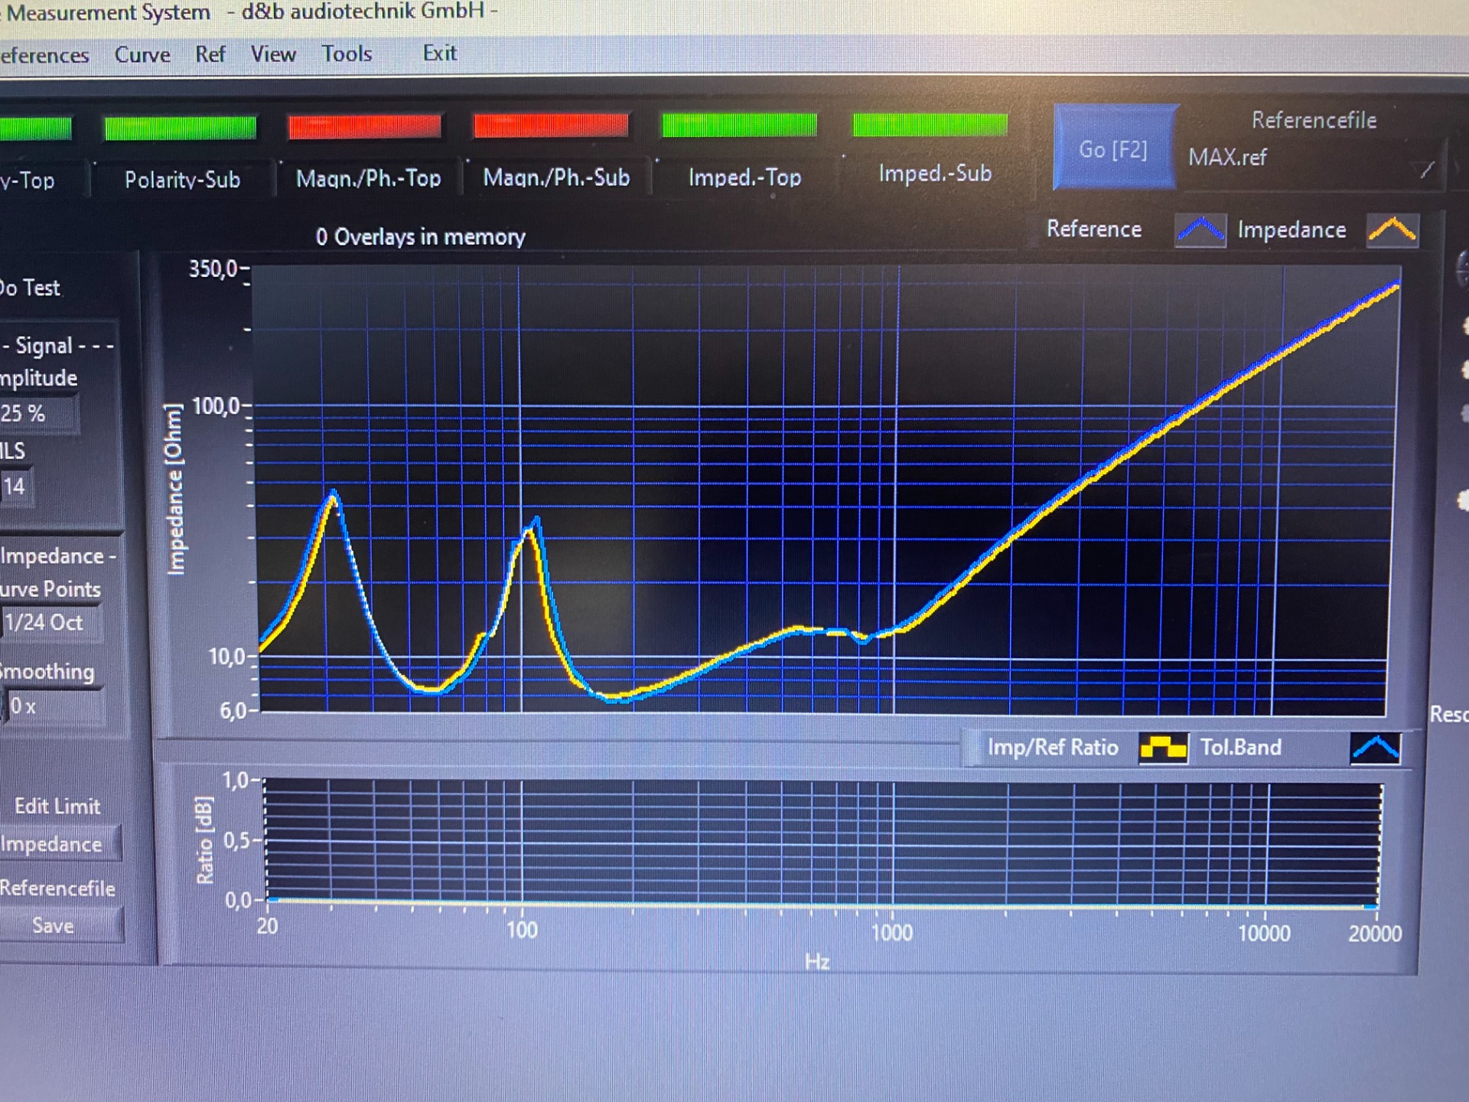Viewport: 1469px width, 1102px height.
Task: Open the Curve Points 1/24 Oct selector
Action: (50, 622)
